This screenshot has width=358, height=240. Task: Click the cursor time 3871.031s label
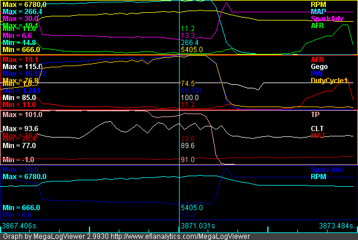(199, 225)
